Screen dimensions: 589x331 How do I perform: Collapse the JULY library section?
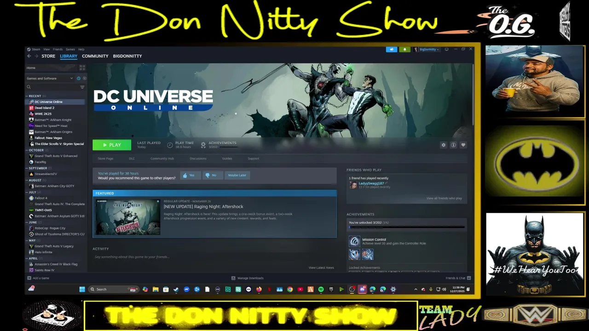coord(27,192)
